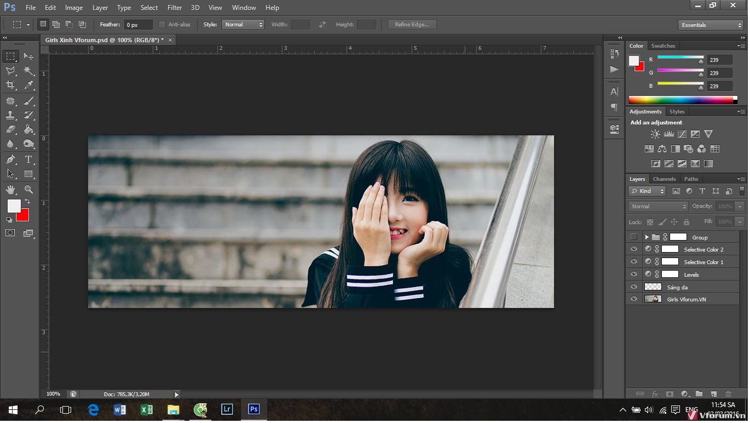This screenshot has height=423, width=750.
Task: Open the Opacity value dropdown
Action: point(740,207)
